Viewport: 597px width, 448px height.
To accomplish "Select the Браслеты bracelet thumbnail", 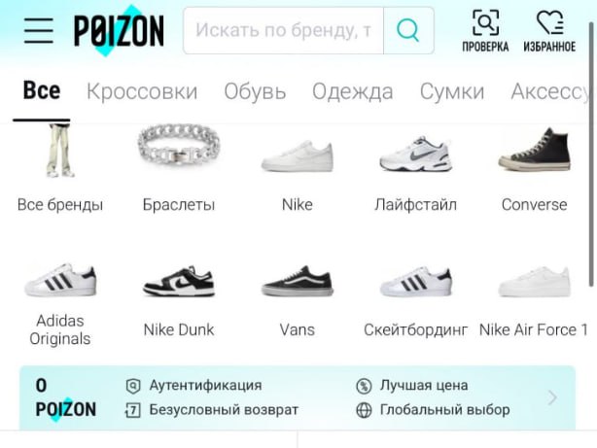I will pyautogui.click(x=179, y=150).
